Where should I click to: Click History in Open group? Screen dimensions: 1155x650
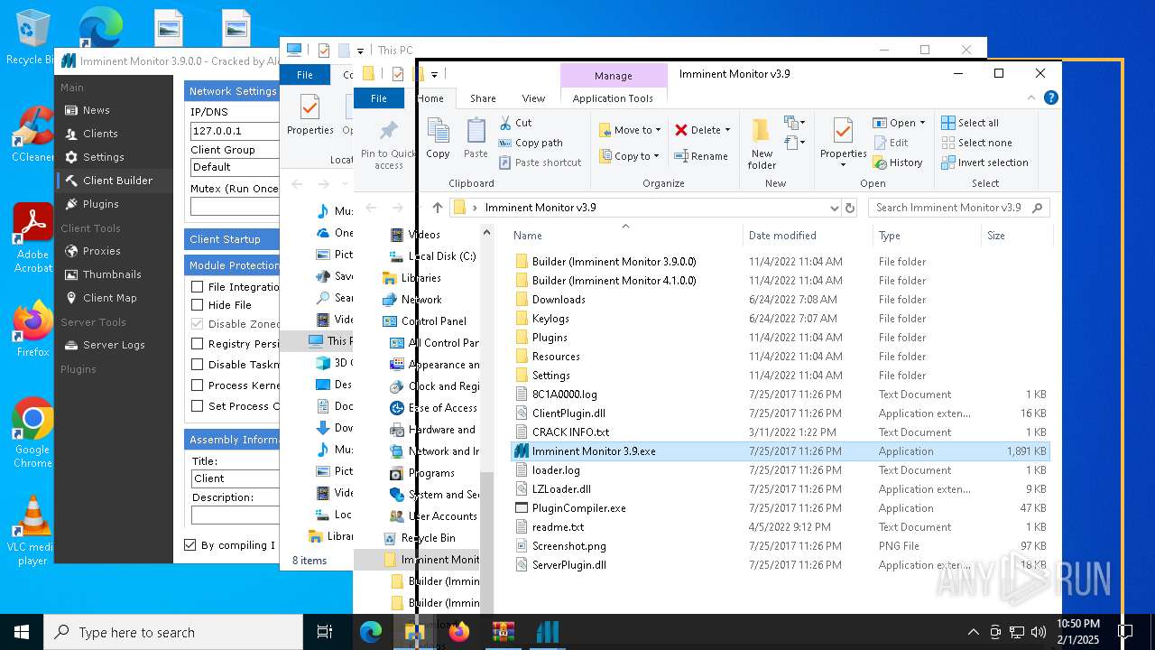point(898,162)
